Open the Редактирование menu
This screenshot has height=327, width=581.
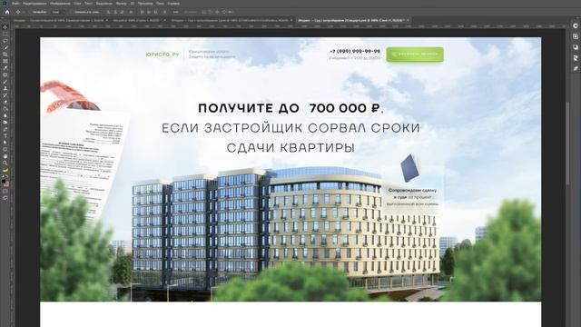click(34, 3)
